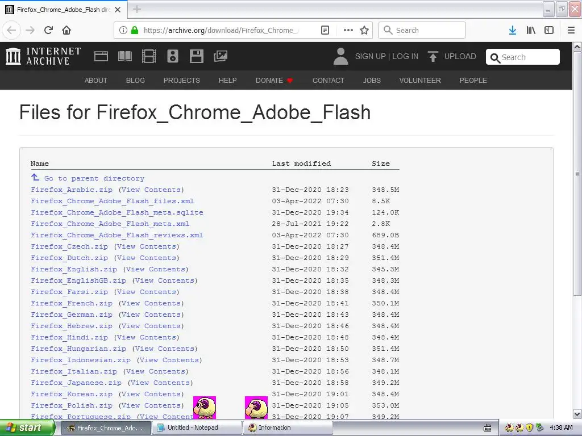Open the Windows start button
Screen dimensions: 582x436
tap(27, 428)
